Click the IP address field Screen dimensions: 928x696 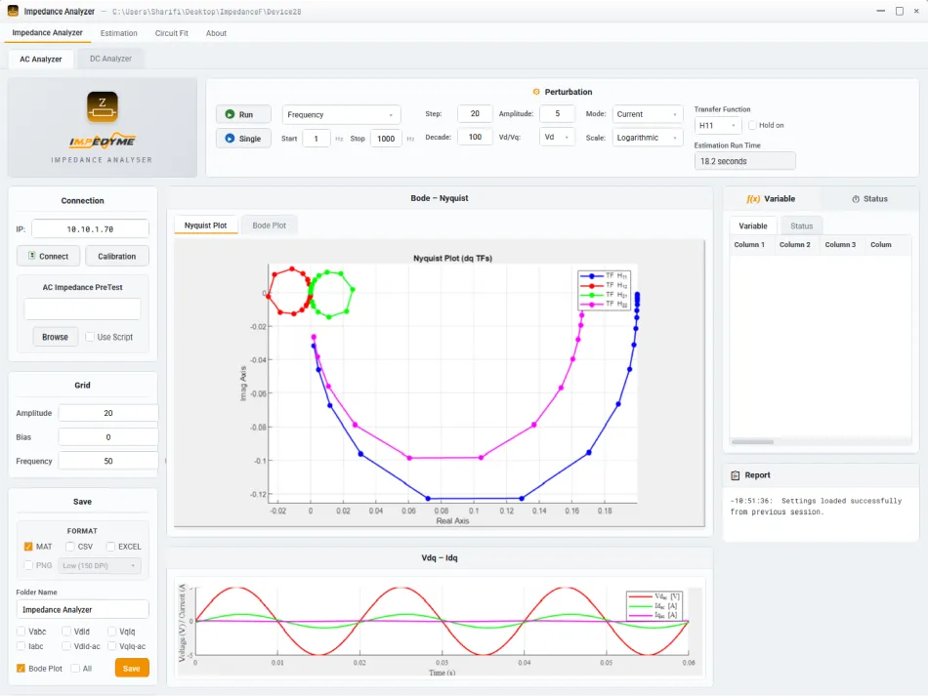point(90,228)
